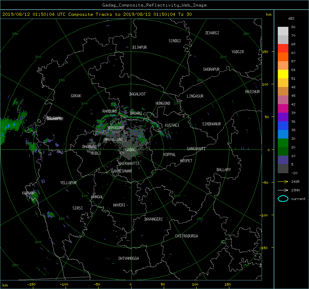Click the Gadag_Composite_Reflectivity_Web_Image title
This screenshot has height=289, width=309.
point(154,5)
